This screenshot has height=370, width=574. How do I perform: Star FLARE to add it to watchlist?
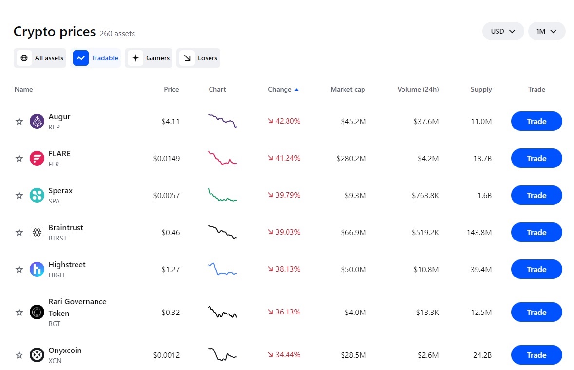coord(19,158)
